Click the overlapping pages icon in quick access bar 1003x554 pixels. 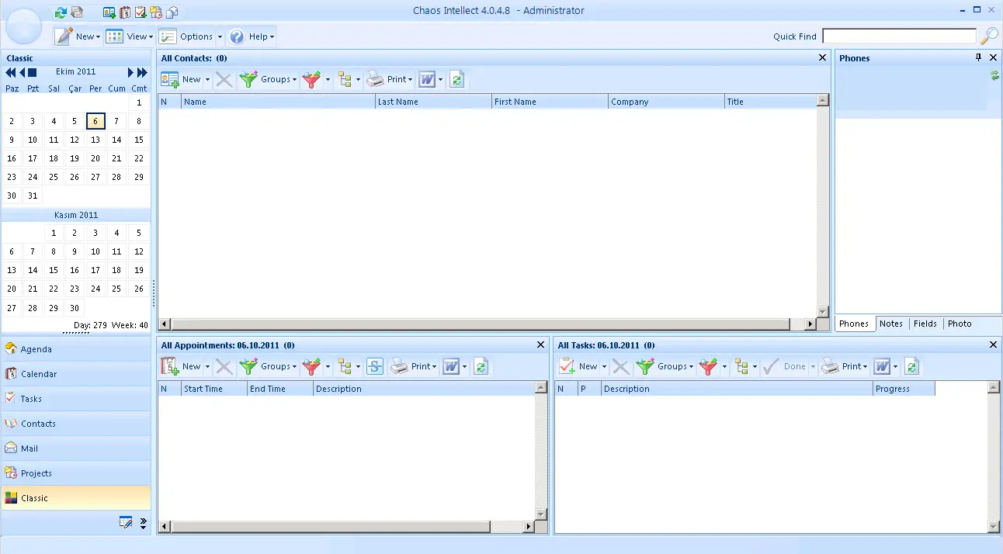172,12
